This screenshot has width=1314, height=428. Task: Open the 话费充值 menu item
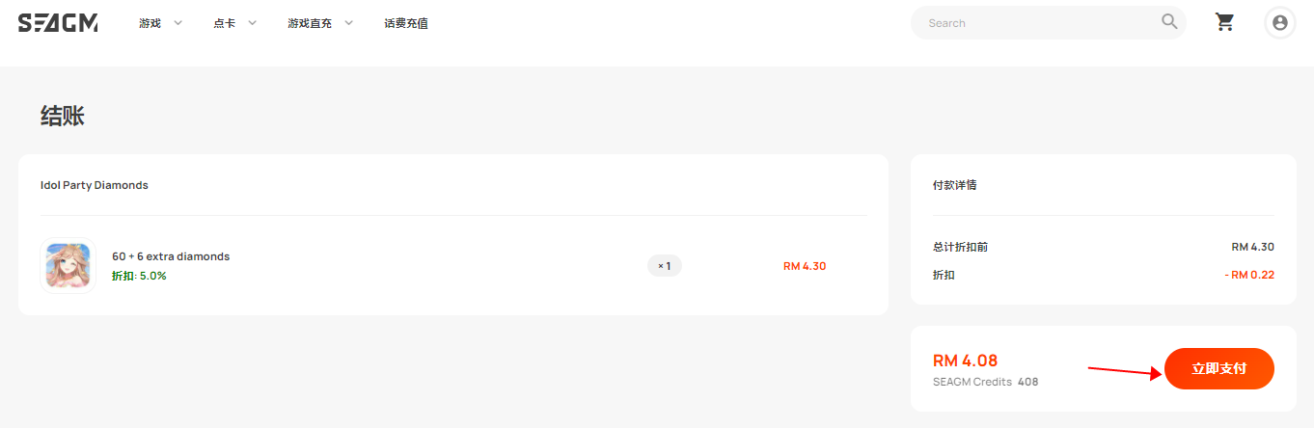point(406,23)
